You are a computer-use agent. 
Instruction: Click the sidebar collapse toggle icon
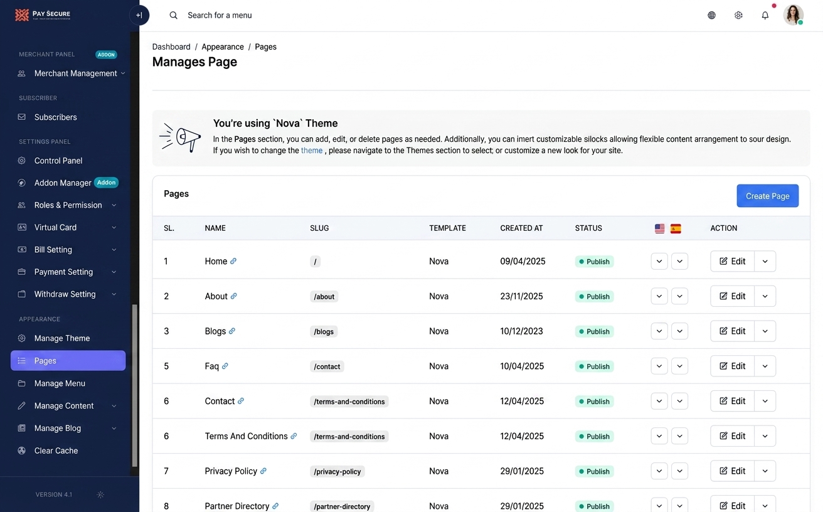pyautogui.click(x=139, y=15)
